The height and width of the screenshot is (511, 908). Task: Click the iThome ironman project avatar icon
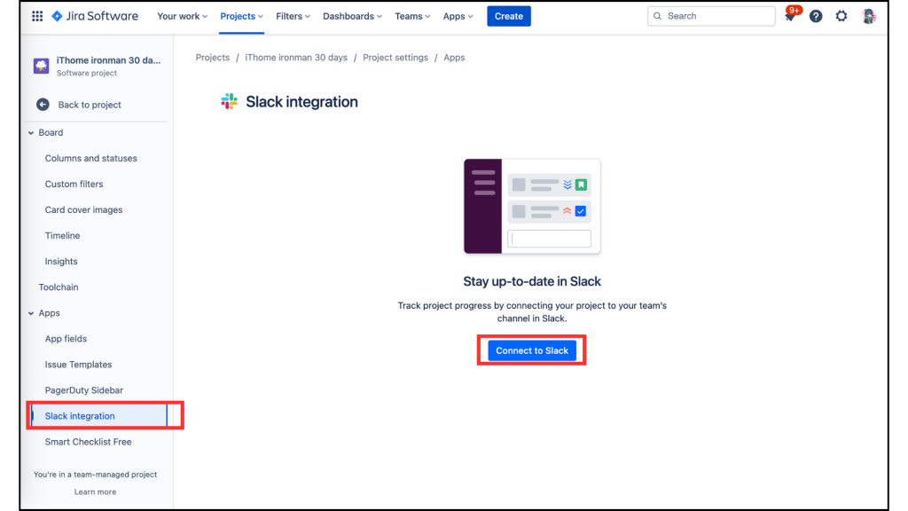41,66
